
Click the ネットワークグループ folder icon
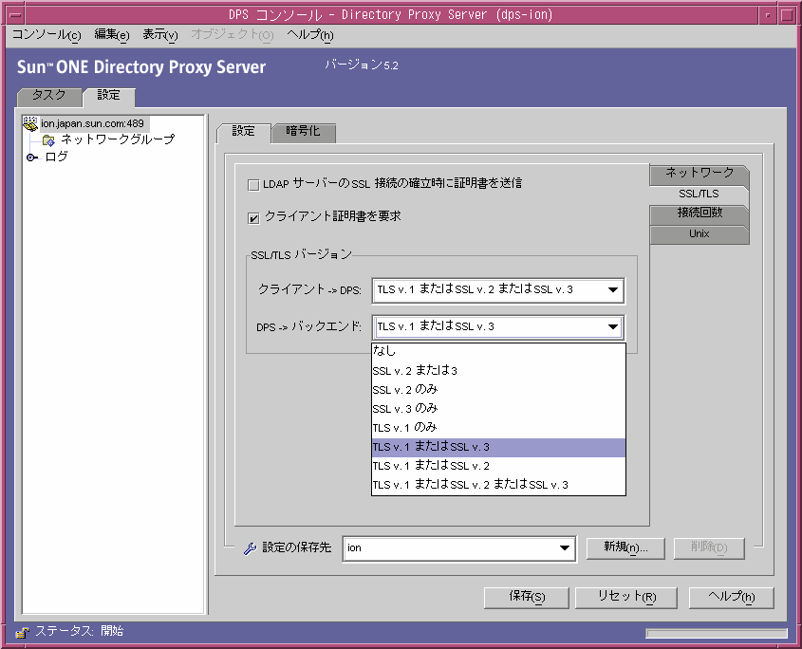click(x=48, y=140)
